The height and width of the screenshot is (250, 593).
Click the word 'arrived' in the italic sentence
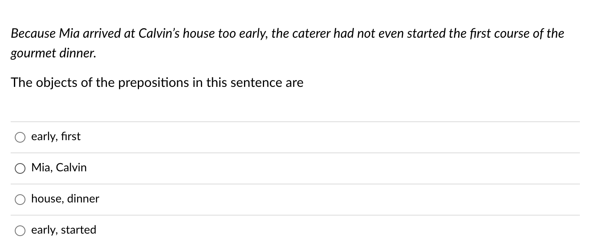click(100, 34)
